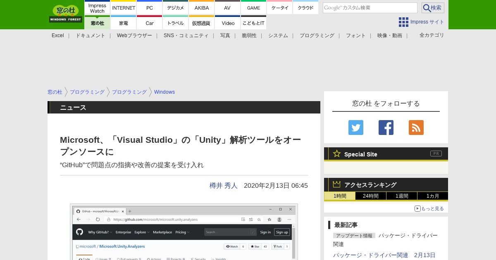Open the こどもとIT site tab
496x260 pixels.
pyautogui.click(x=253, y=23)
